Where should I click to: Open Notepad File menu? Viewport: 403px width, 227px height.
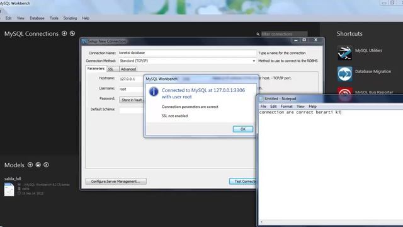click(x=263, y=107)
